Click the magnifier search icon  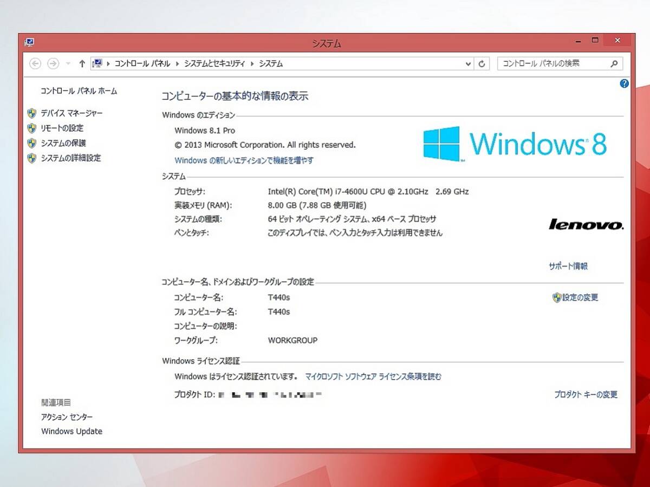(614, 64)
